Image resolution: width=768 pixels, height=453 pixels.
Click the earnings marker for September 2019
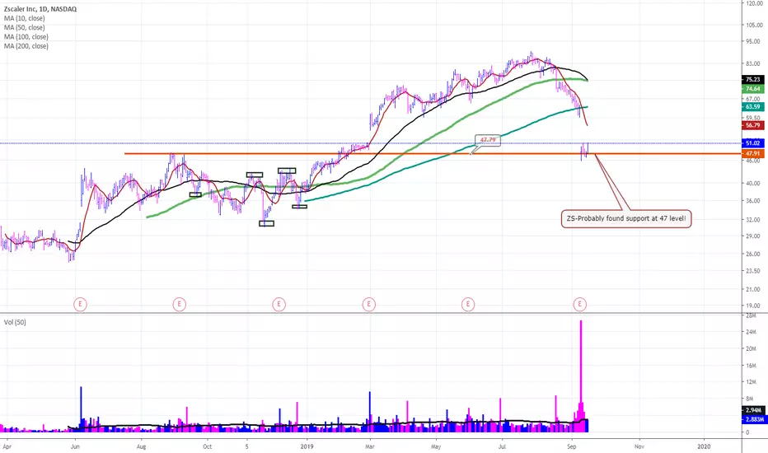tap(580, 305)
